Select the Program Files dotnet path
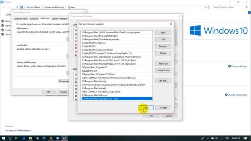This screenshot has height=141, width=251. pyautogui.click(x=117, y=81)
